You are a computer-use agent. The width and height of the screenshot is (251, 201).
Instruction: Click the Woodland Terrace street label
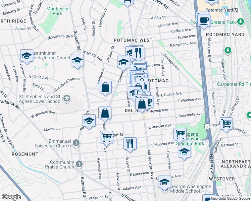67,84
